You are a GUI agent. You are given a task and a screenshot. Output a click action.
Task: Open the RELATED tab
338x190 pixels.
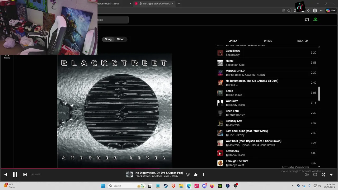(302, 41)
